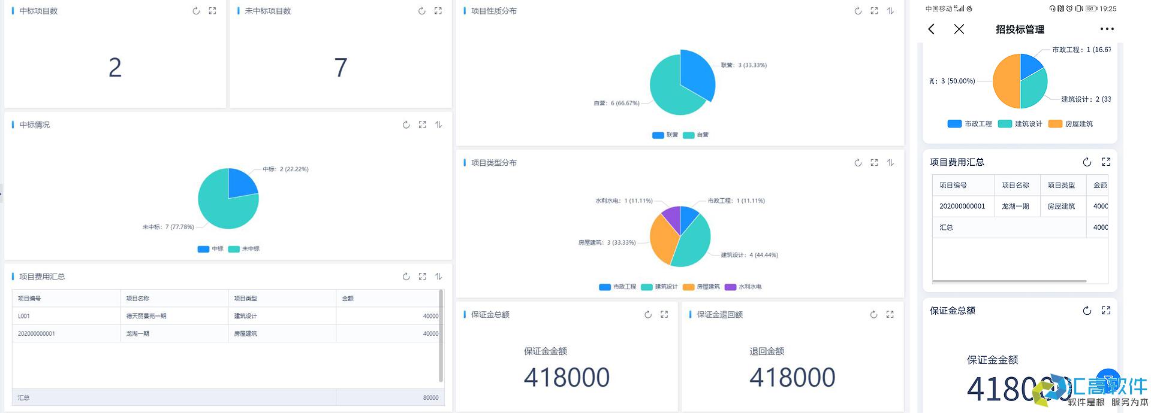Maximize the 项目性质分布 chart
Image resolution: width=1151 pixels, height=413 pixels.
pos(874,11)
